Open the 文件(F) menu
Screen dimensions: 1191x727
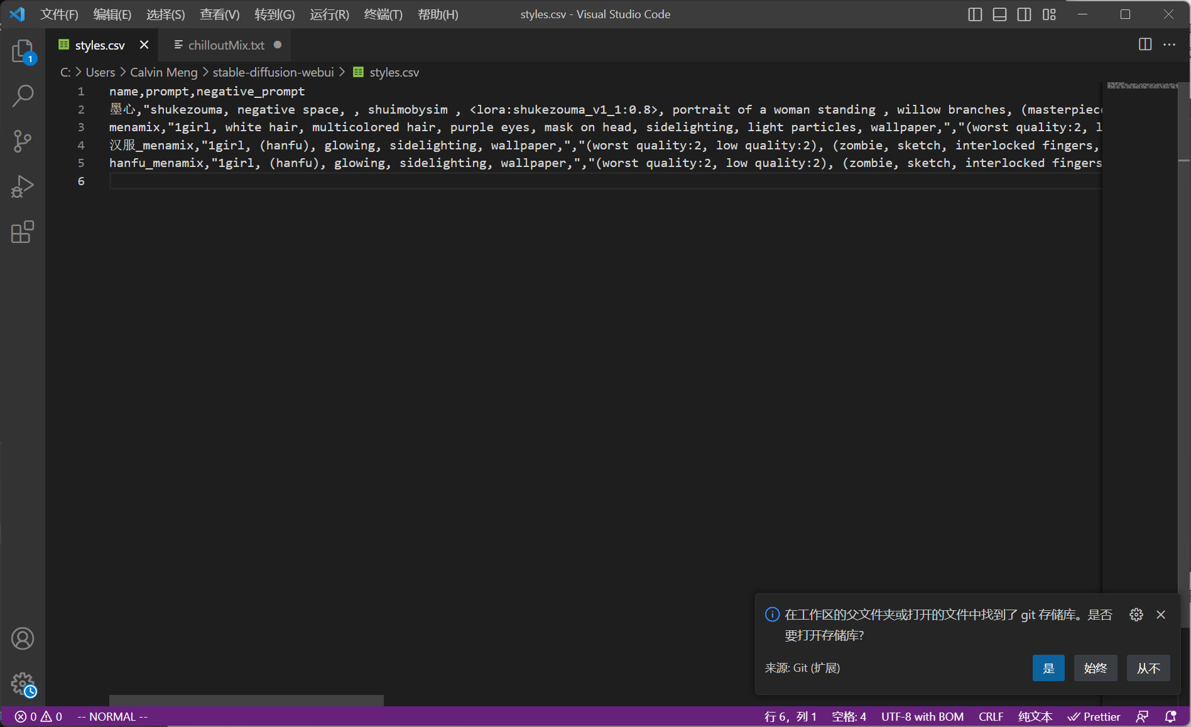[60, 14]
